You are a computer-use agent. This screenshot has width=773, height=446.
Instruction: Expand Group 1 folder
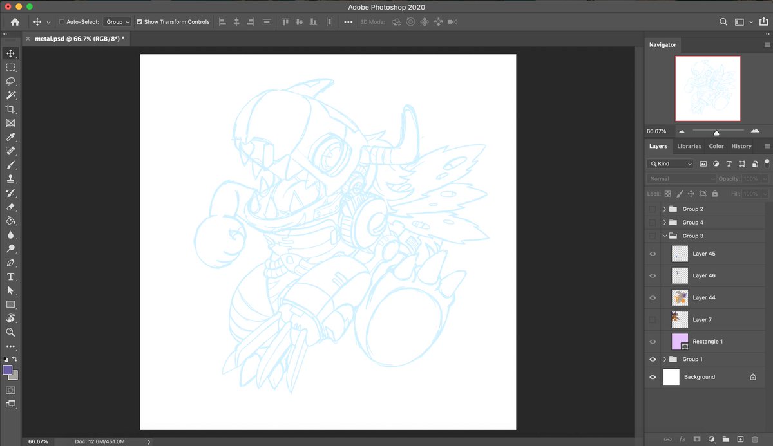point(665,359)
